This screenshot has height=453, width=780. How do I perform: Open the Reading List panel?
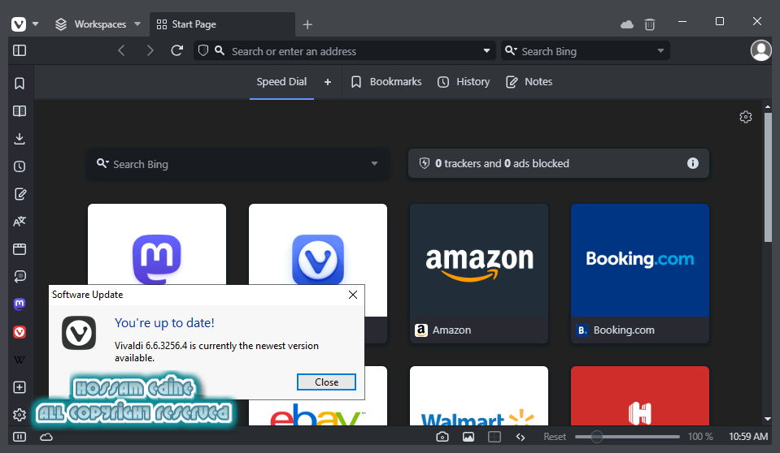(x=20, y=111)
